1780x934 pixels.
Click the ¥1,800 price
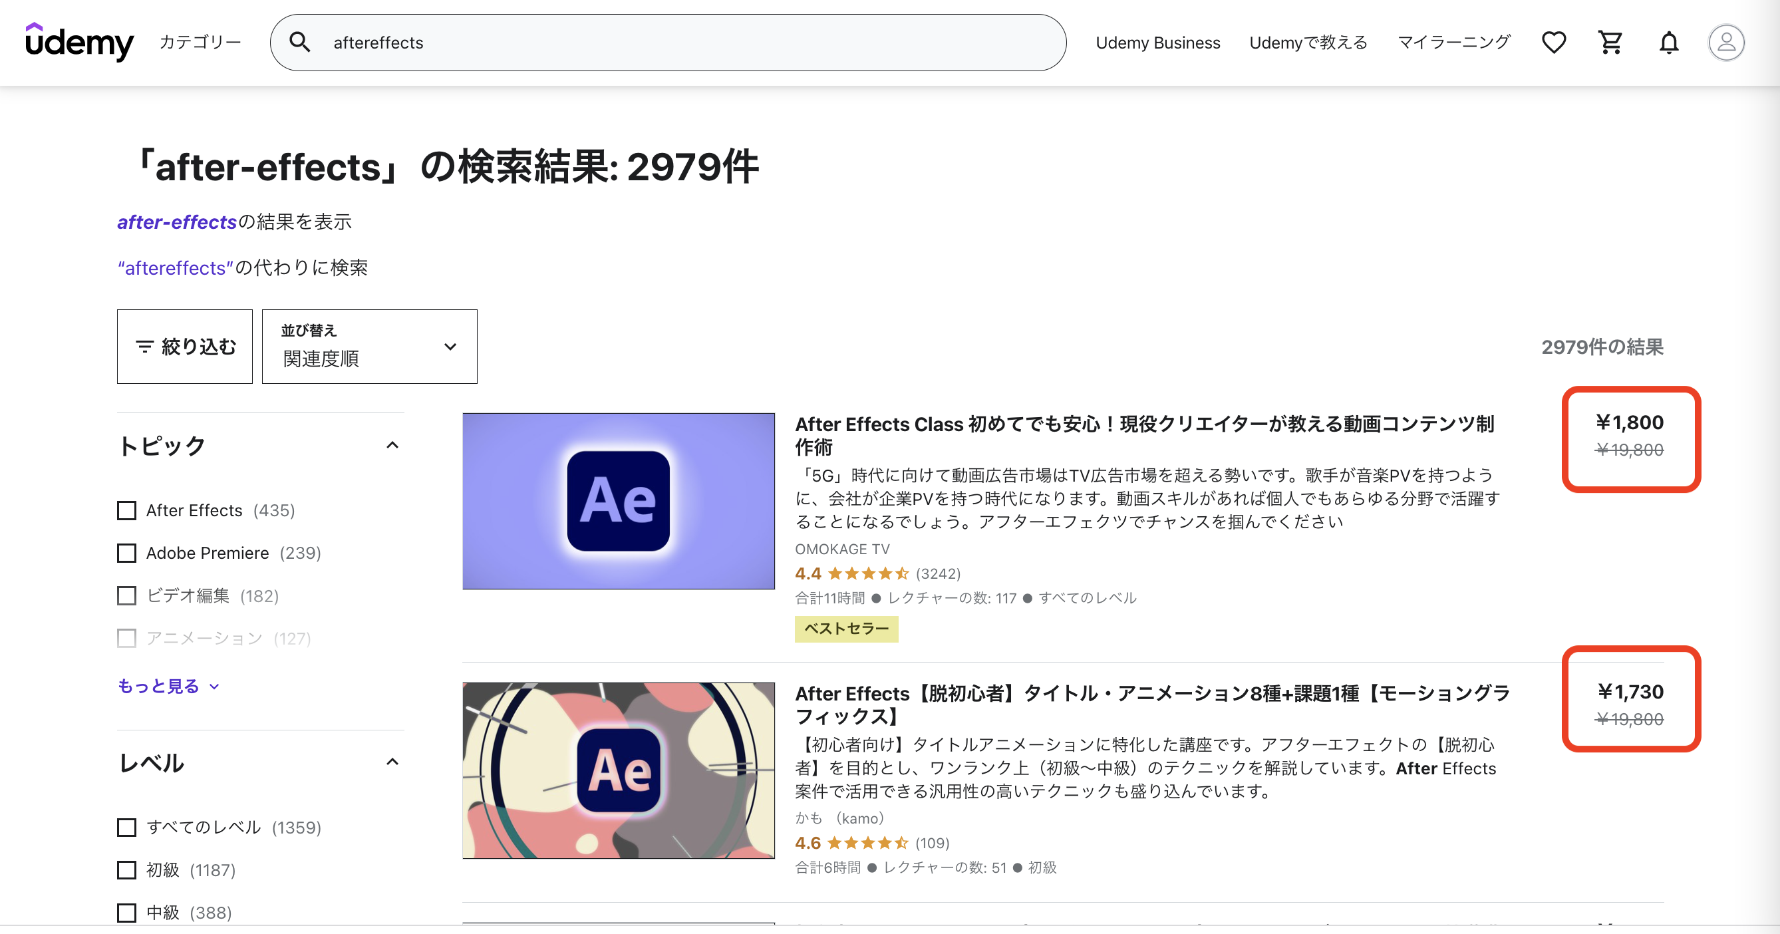pyautogui.click(x=1630, y=422)
